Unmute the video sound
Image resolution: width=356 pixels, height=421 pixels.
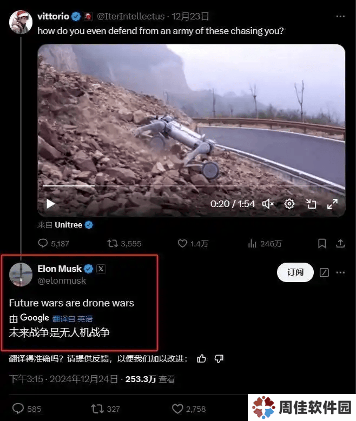[268, 204]
